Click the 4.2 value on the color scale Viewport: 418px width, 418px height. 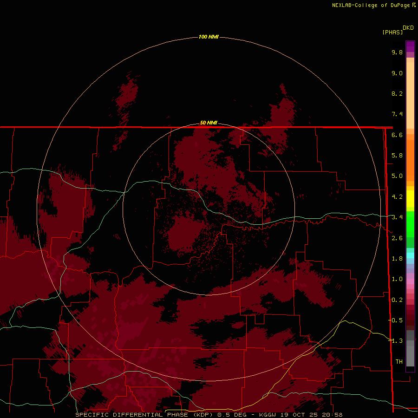tap(397, 197)
